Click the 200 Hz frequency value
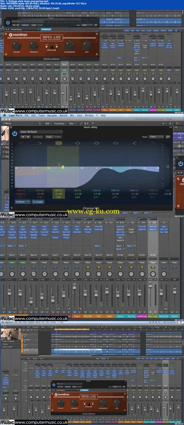 pyautogui.click(x=59, y=190)
